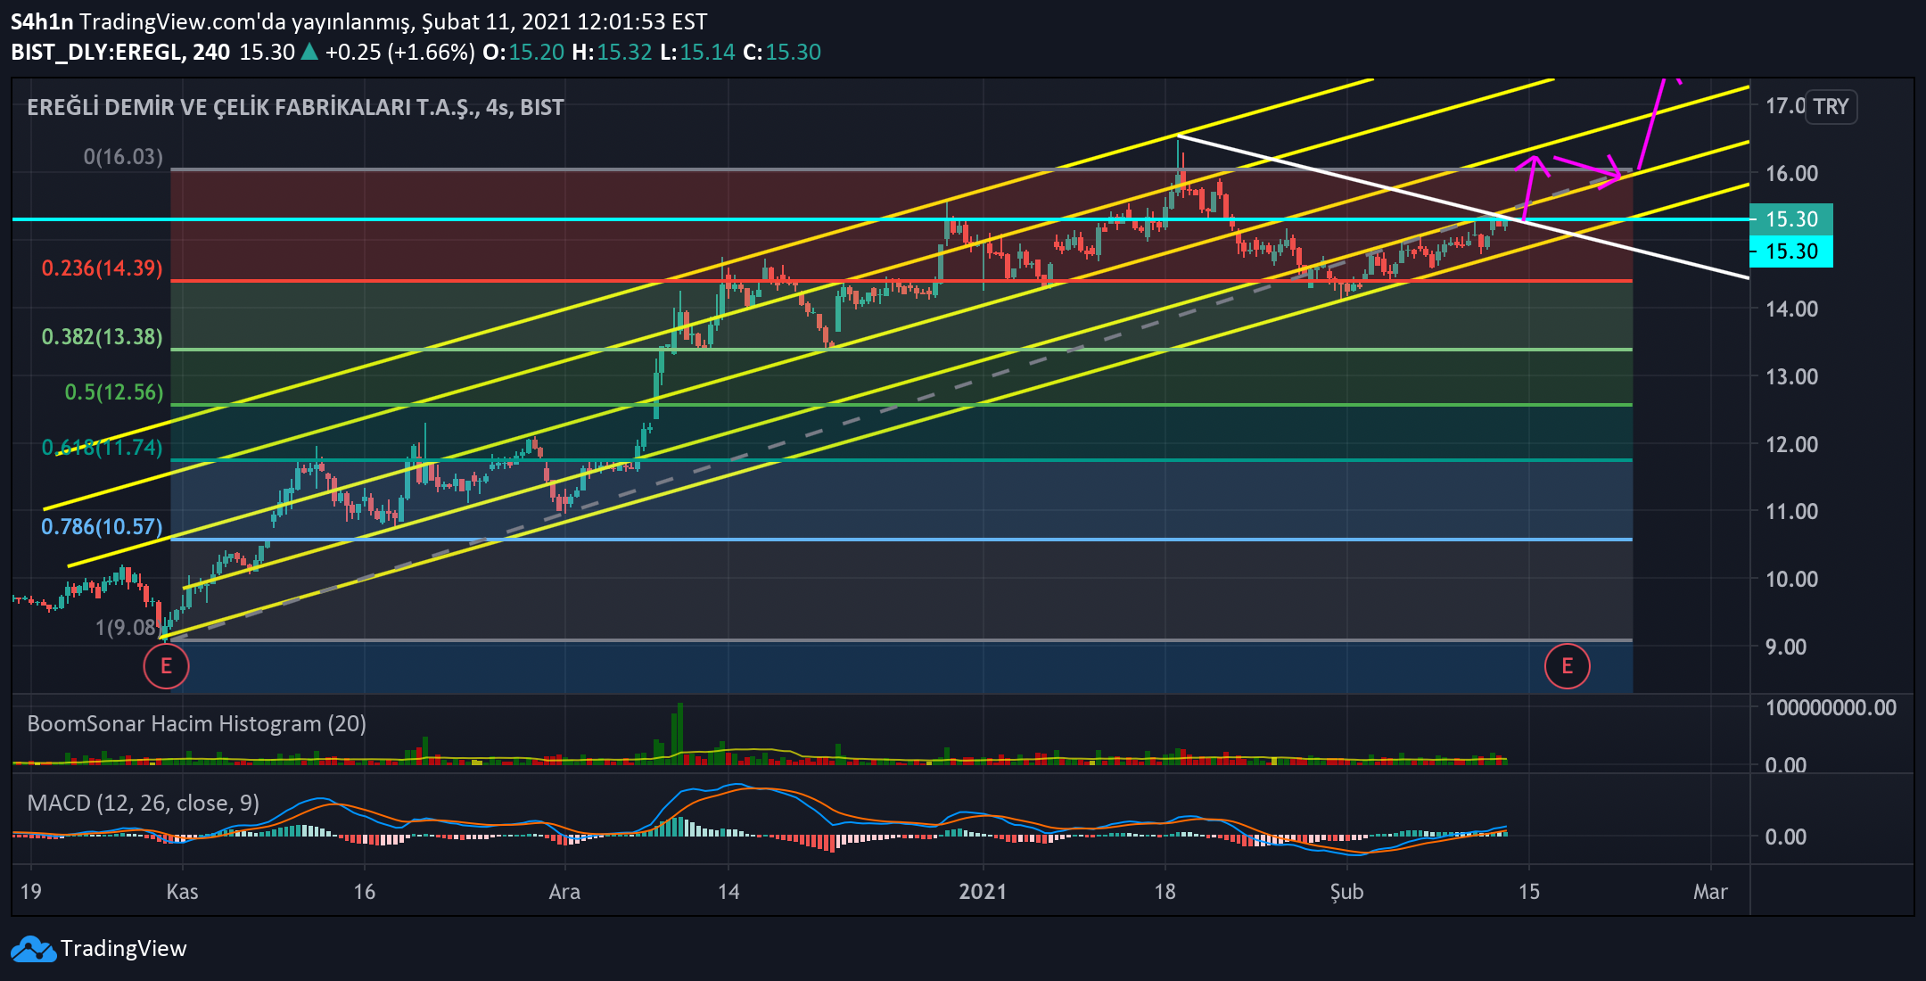1926x981 pixels.
Task: Click the 0(16.03) Fibonacci top level label
Action: coord(123,157)
